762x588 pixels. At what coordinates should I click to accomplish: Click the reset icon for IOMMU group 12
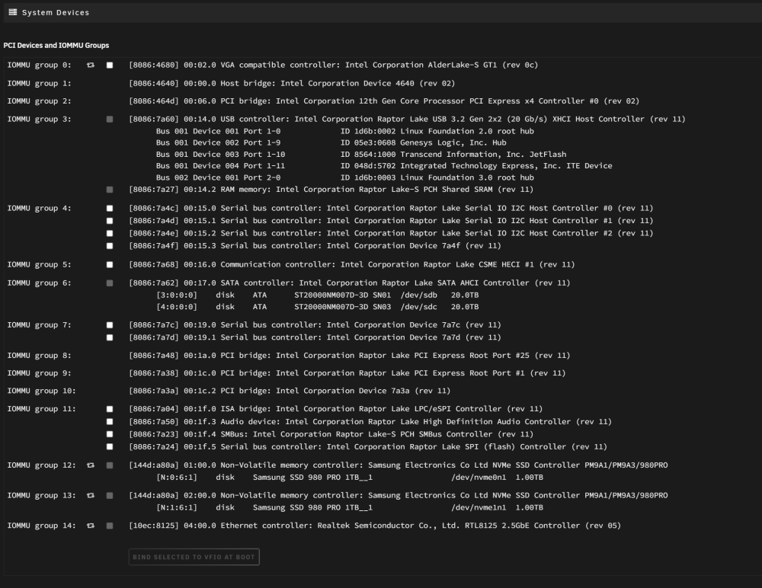(x=91, y=465)
